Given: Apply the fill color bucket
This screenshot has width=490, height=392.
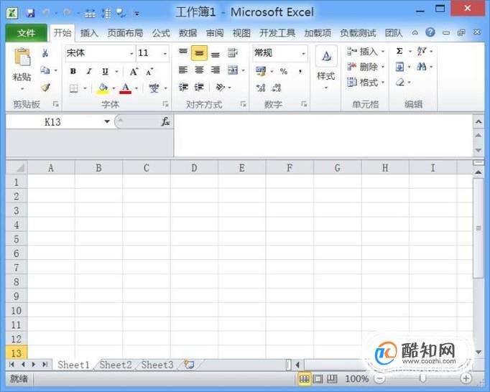Looking at the screenshot, I should click(x=103, y=88).
